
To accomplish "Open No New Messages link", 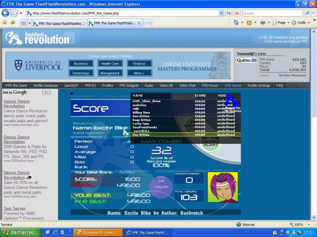I will (292, 75).
